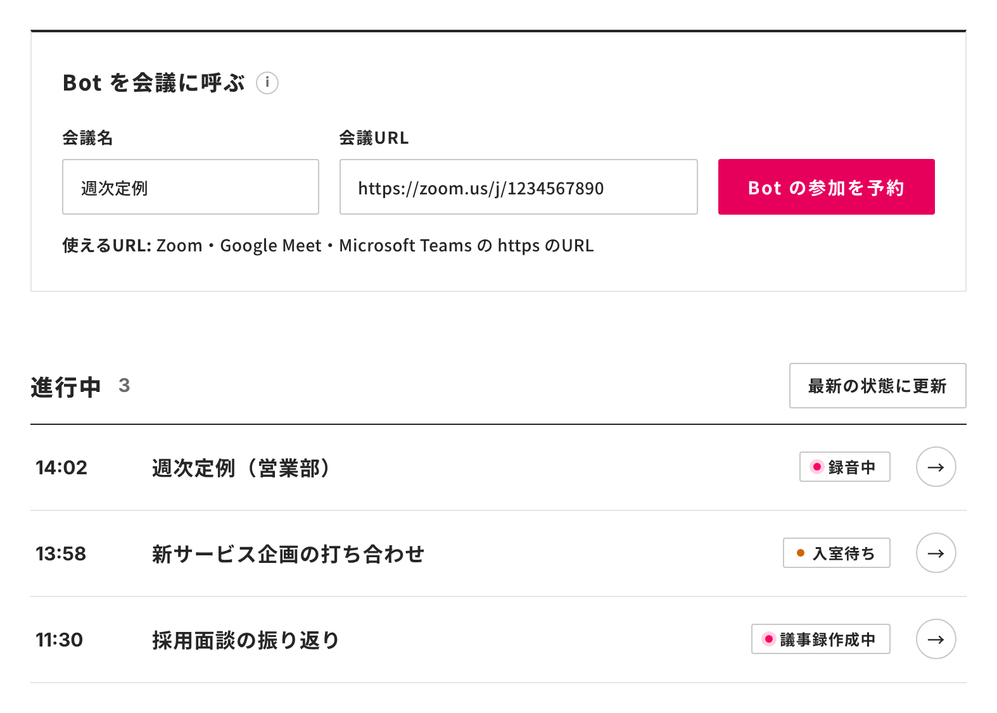Click the 会議URL field label

click(x=374, y=137)
